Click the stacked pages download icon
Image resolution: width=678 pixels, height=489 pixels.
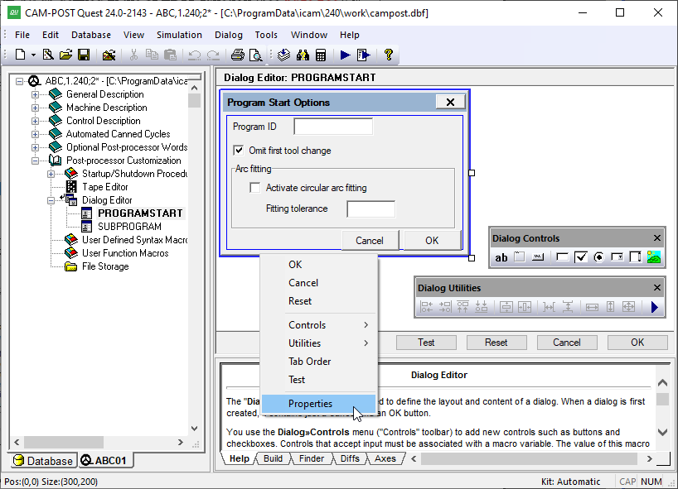(x=283, y=55)
